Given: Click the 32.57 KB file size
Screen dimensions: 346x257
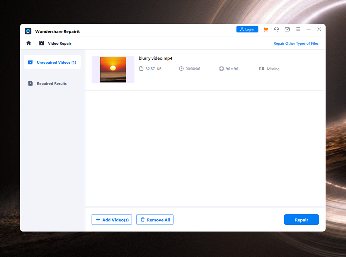Looking at the screenshot, I should [153, 69].
